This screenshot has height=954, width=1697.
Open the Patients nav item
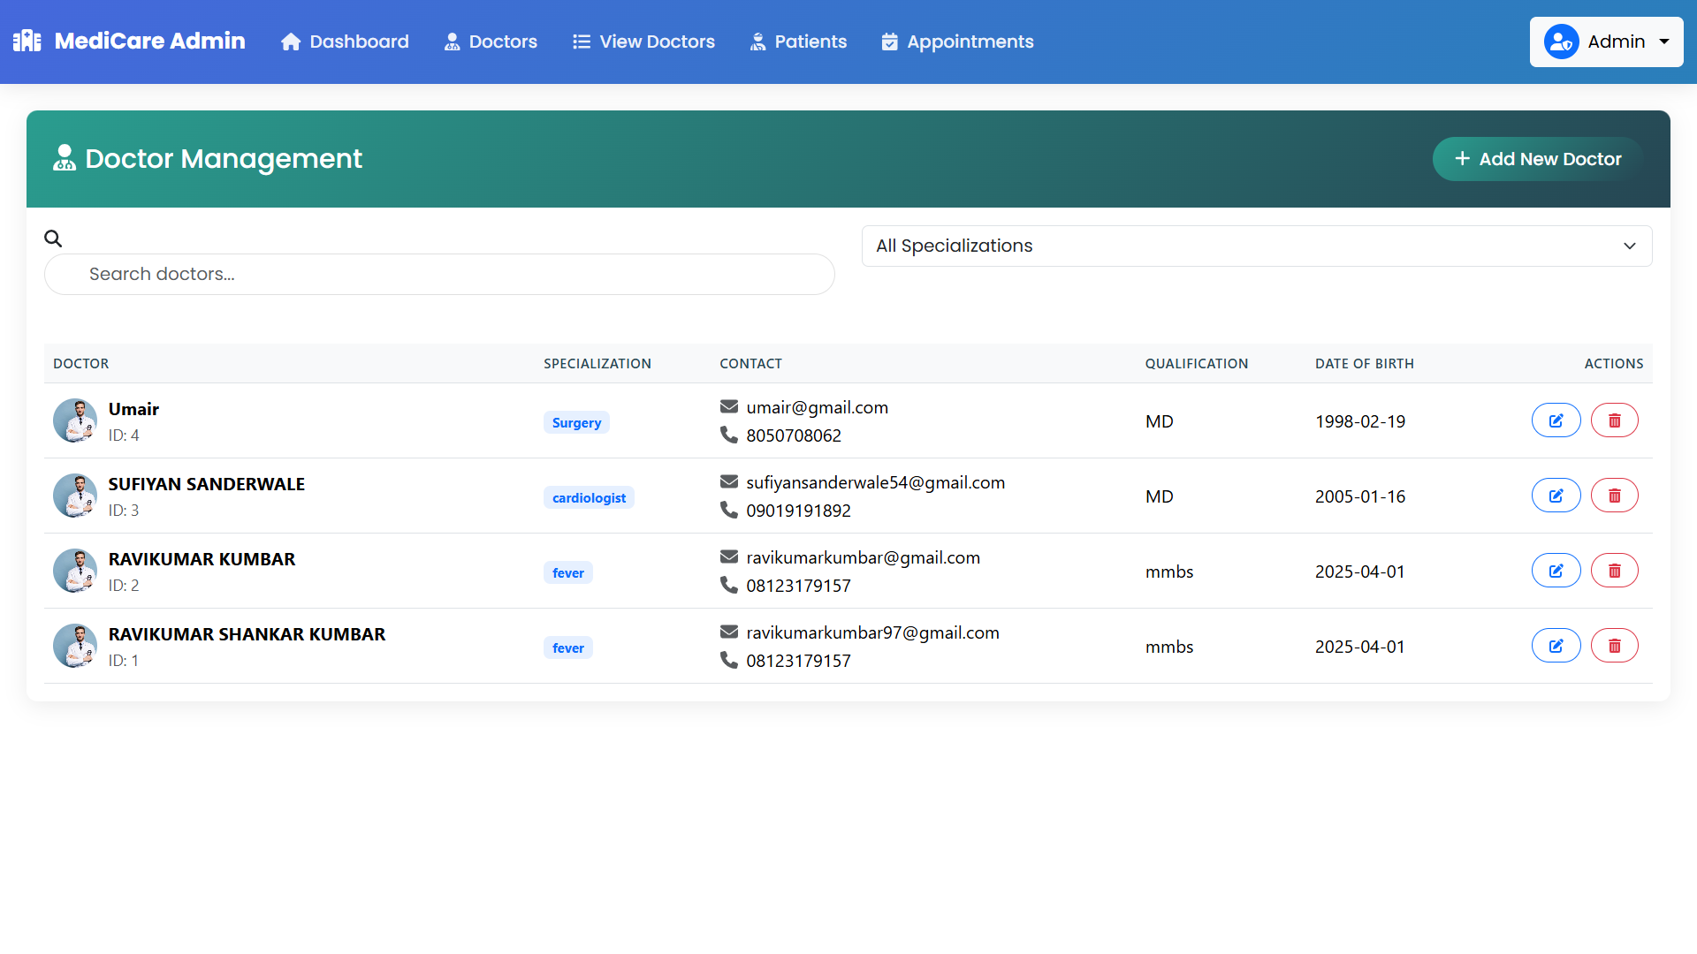798,42
